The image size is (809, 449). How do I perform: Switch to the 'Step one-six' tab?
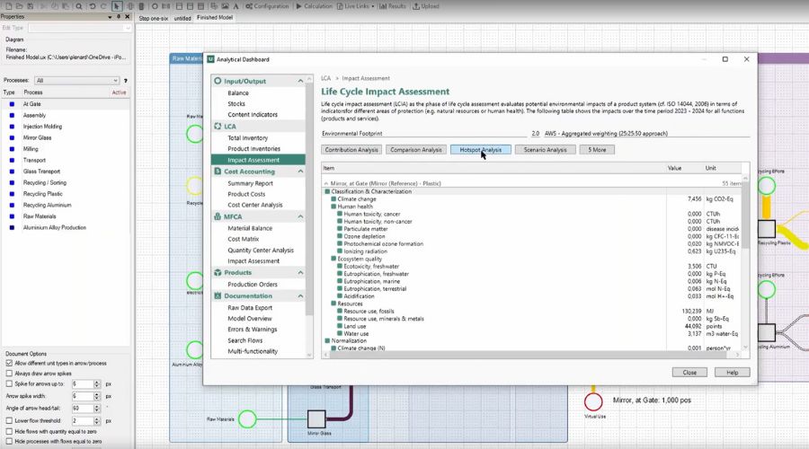point(153,18)
